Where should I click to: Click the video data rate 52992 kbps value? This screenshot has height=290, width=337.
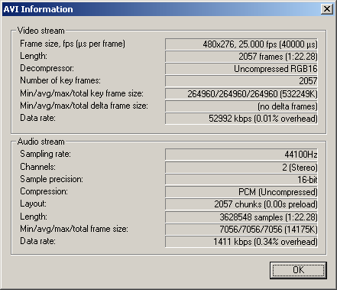tap(241, 119)
